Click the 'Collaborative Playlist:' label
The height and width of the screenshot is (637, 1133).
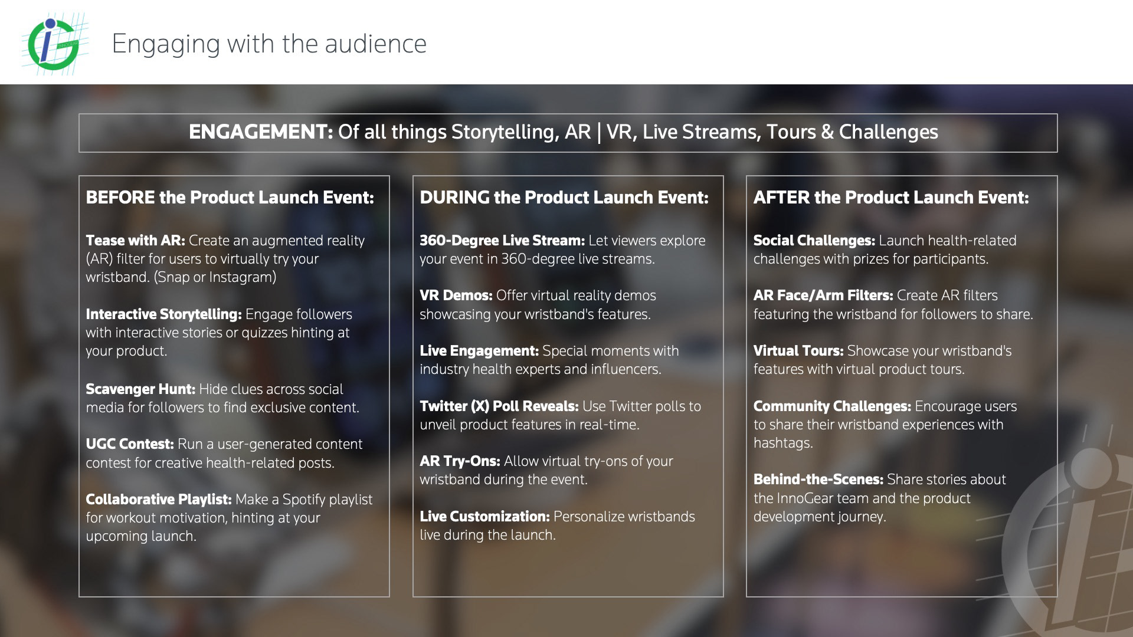coord(159,500)
